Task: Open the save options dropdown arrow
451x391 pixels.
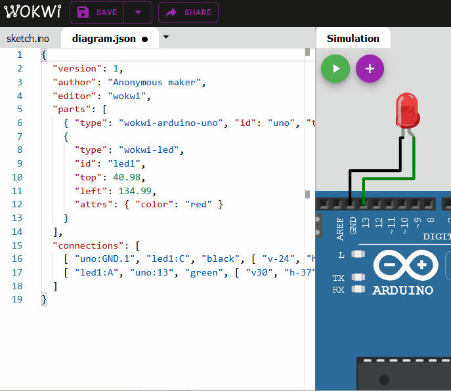Action: coord(138,12)
